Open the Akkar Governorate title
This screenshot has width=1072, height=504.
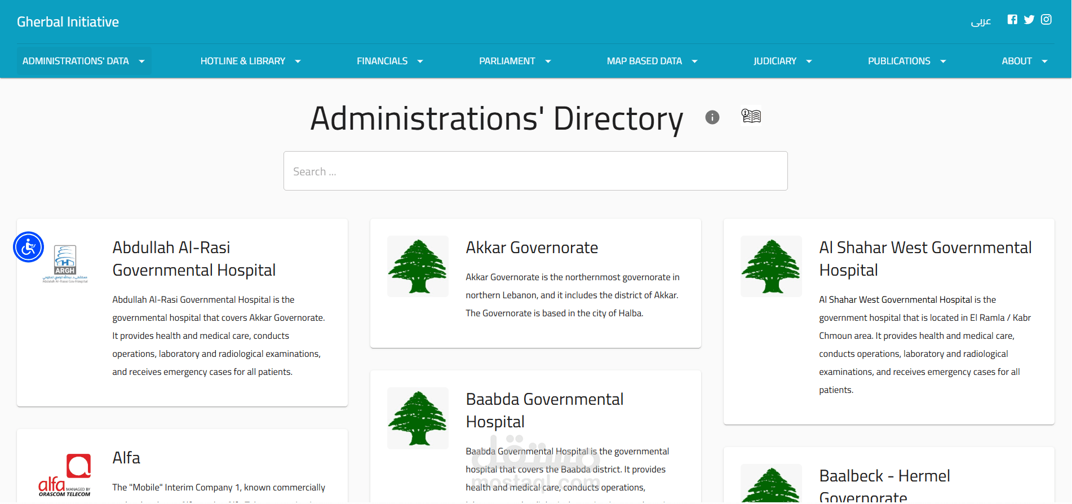click(x=531, y=247)
